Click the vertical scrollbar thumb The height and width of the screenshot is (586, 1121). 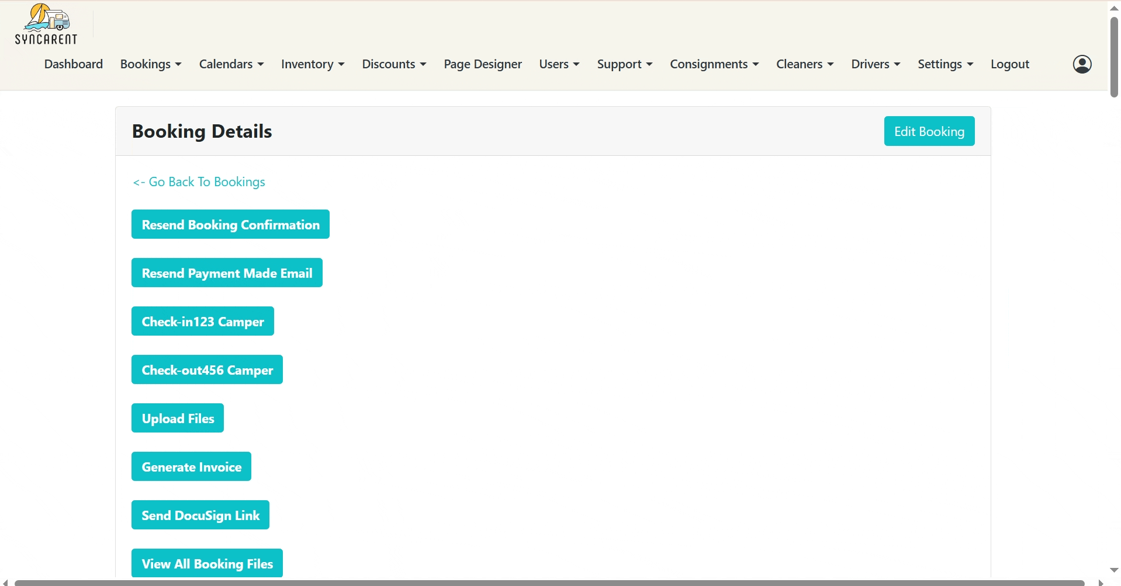[1114, 57]
